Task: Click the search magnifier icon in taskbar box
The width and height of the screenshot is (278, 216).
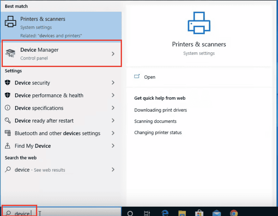Action: point(8,213)
